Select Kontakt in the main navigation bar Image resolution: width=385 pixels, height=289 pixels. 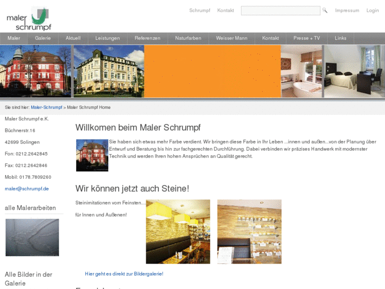[x=270, y=38]
